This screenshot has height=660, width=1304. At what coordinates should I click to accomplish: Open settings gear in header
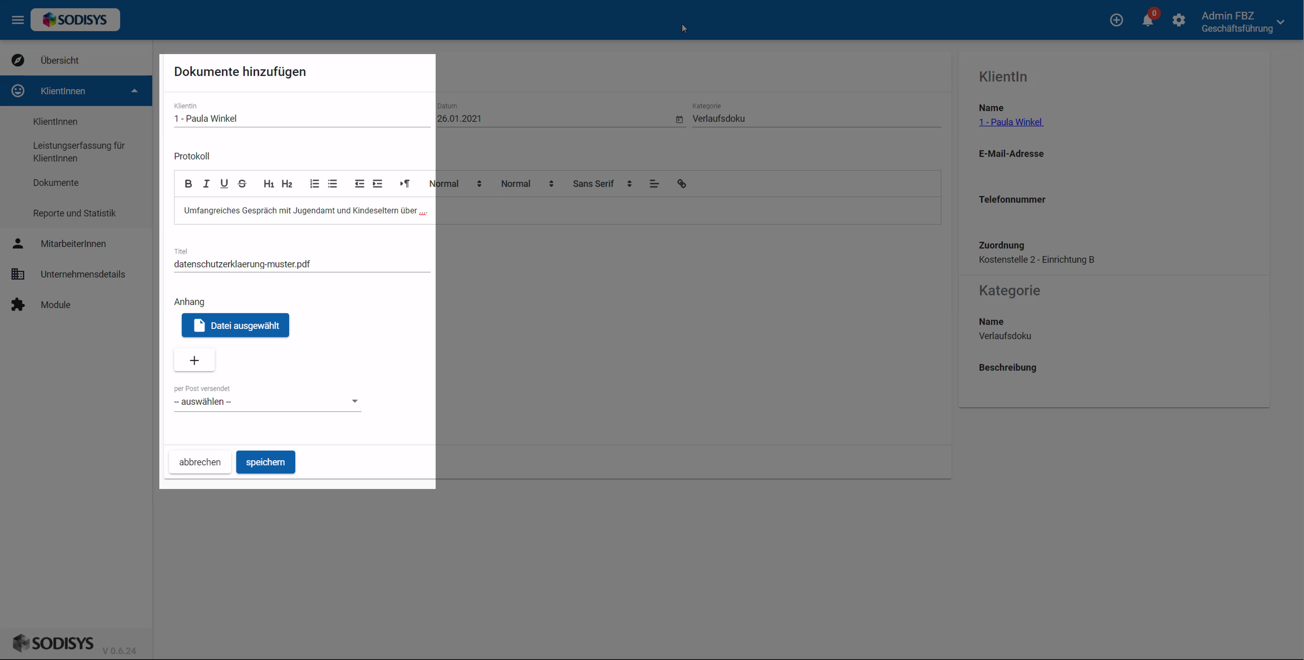click(1179, 20)
